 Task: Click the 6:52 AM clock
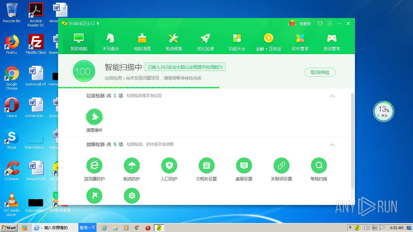point(397,228)
